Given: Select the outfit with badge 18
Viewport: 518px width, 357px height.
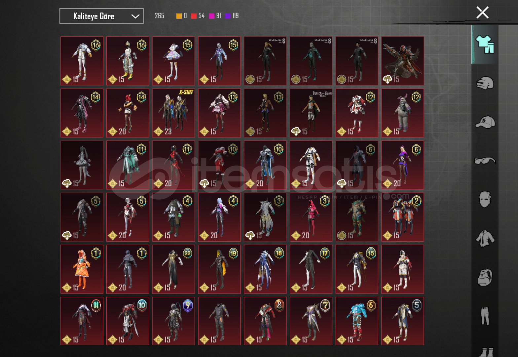Looking at the screenshot, I should pos(265,269).
